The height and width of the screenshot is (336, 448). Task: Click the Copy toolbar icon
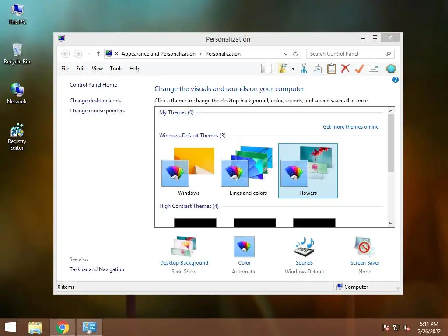point(318,69)
